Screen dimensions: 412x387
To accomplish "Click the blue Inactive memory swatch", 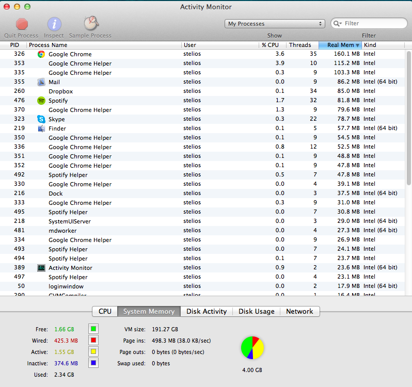I will (x=93, y=363).
